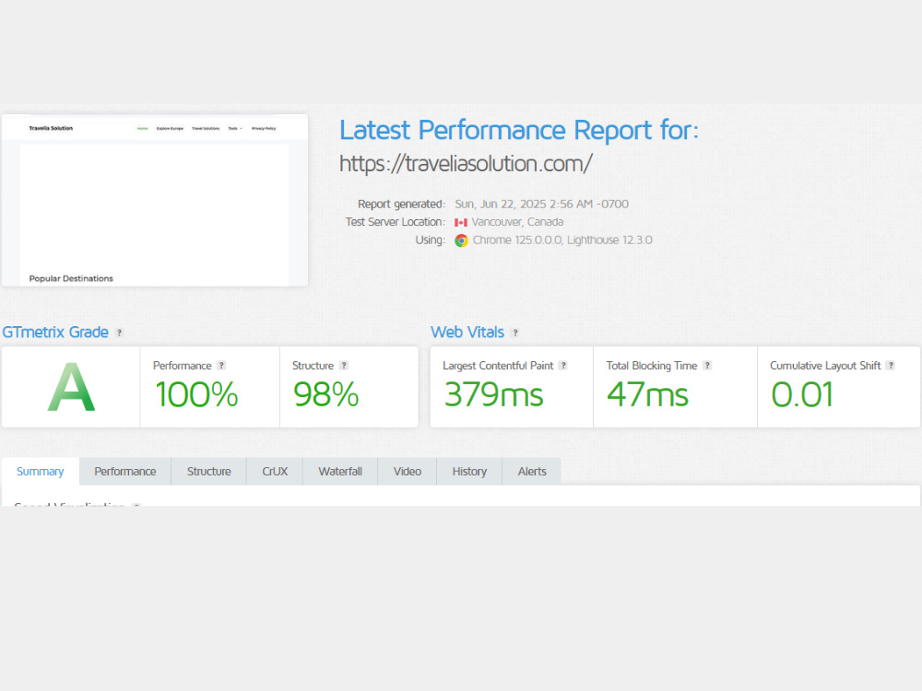
Task: Click the GTmetrix Grade heading
Action: (55, 332)
